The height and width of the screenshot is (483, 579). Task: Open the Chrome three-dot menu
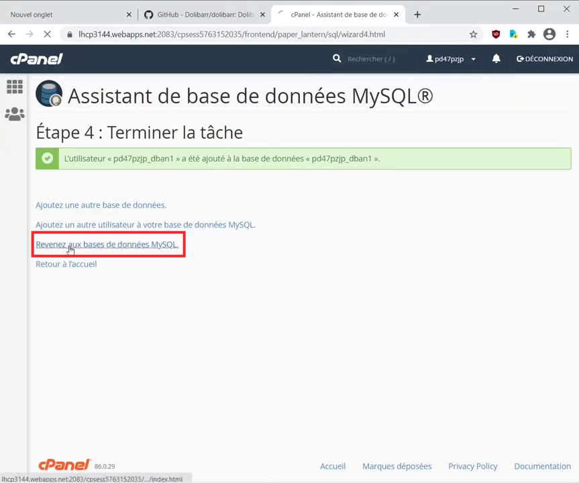pyautogui.click(x=568, y=34)
